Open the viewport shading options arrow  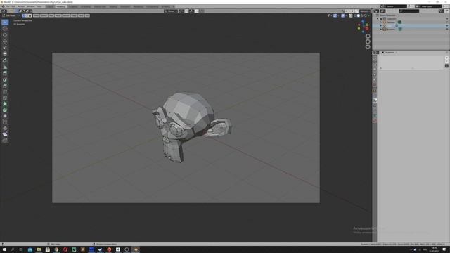click(368, 15)
